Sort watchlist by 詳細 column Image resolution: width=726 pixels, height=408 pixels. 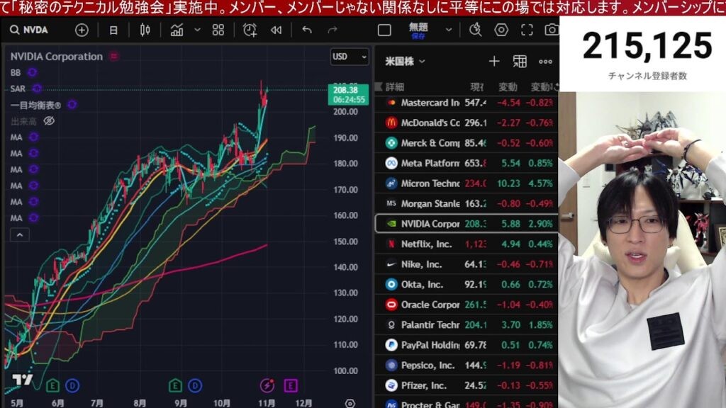click(394, 86)
